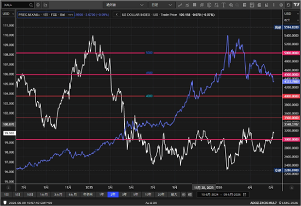Select the 10日 range tab
This screenshot has height=206, width=301.
(30, 195)
